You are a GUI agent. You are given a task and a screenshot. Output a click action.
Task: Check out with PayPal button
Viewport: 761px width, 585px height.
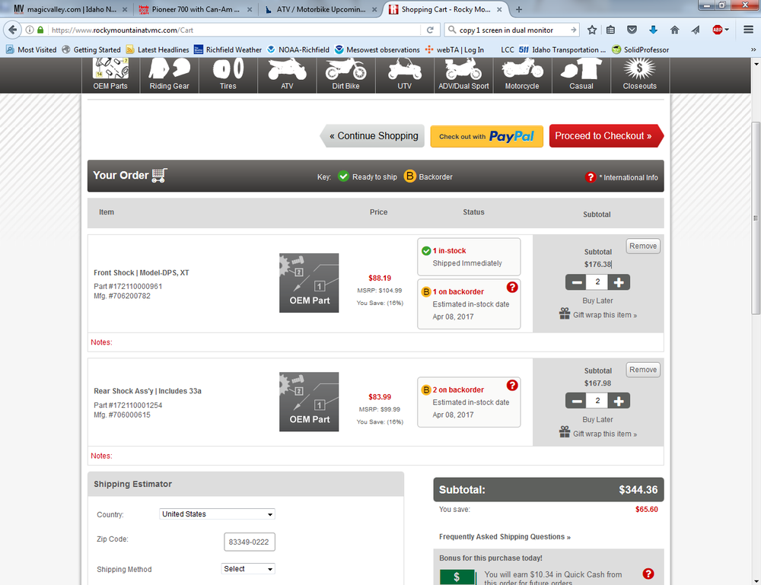click(487, 136)
